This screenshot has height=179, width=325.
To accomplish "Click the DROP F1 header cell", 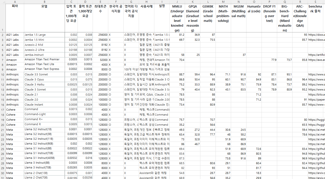I will (269, 18).
